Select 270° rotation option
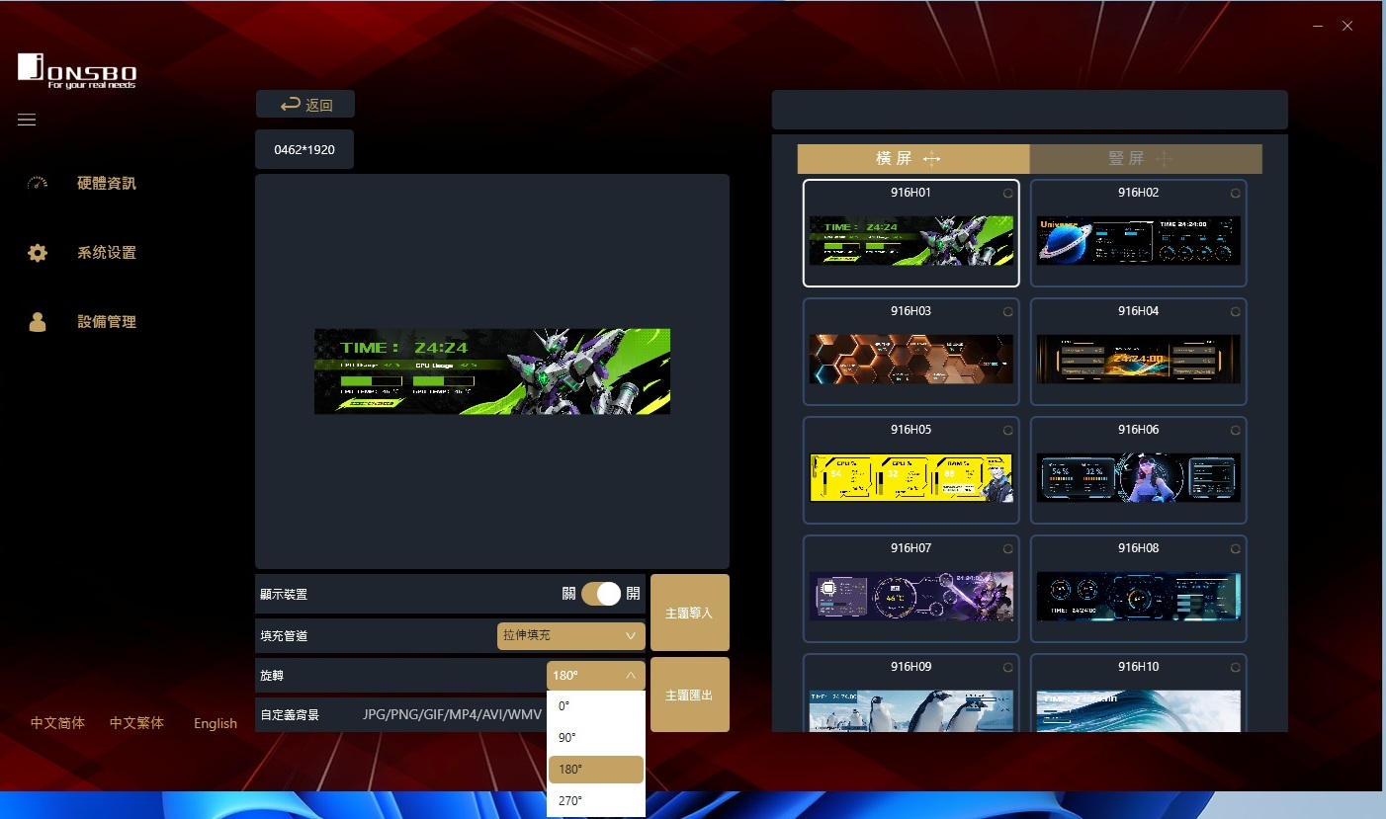Image resolution: width=1386 pixels, height=819 pixels. click(596, 801)
